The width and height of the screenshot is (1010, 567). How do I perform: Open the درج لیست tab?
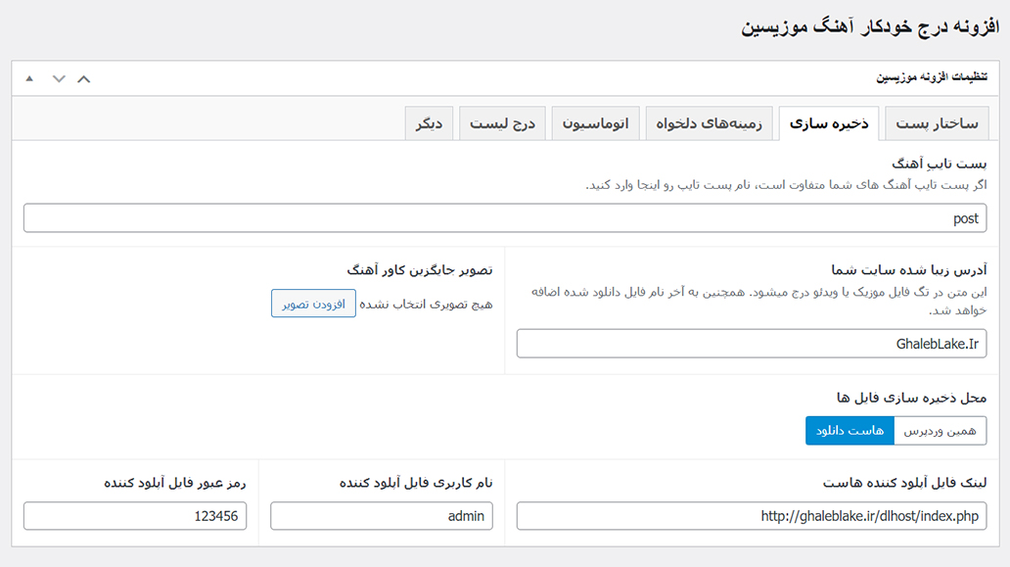coord(502,123)
